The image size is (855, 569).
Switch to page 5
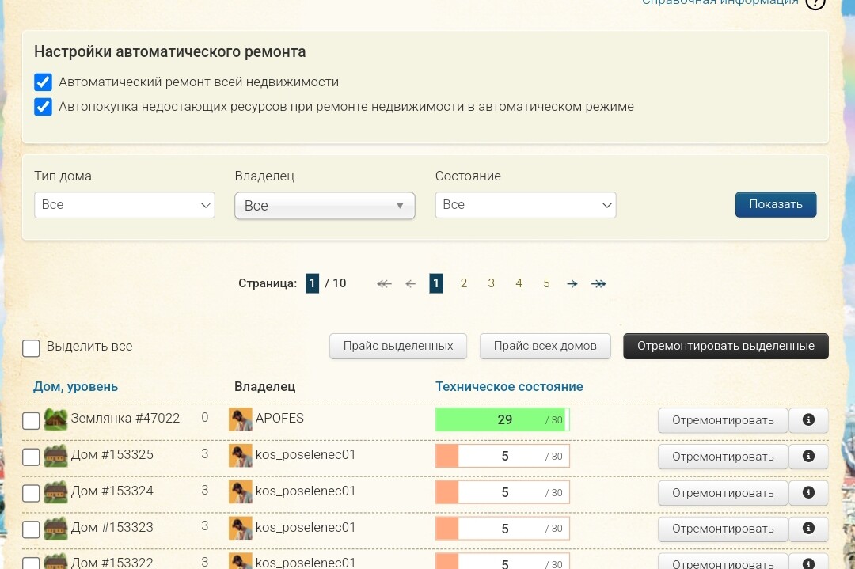[546, 284]
